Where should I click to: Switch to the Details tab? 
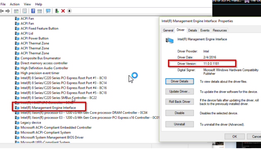(193, 31)
